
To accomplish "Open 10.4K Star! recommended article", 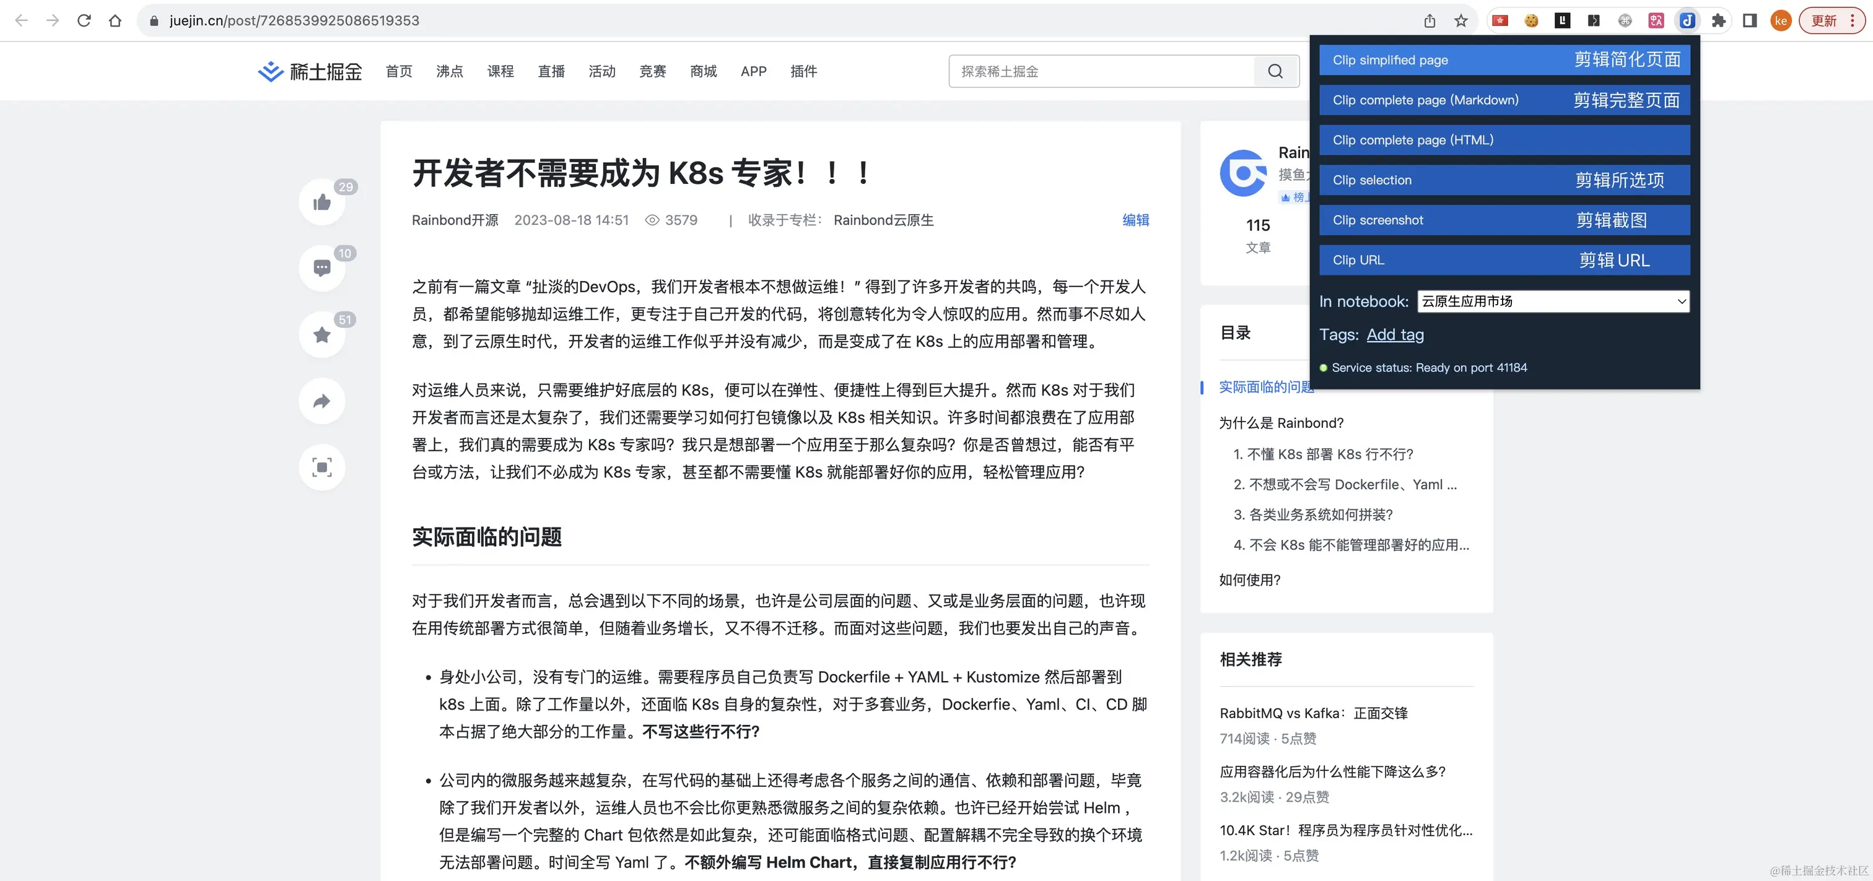I will [x=1346, y=830].
